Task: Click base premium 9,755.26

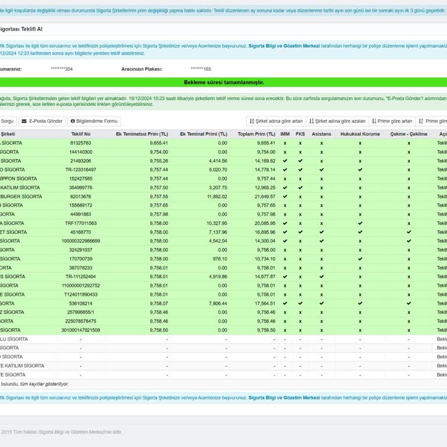Action: pyautogui.click(x=159, y=161)
